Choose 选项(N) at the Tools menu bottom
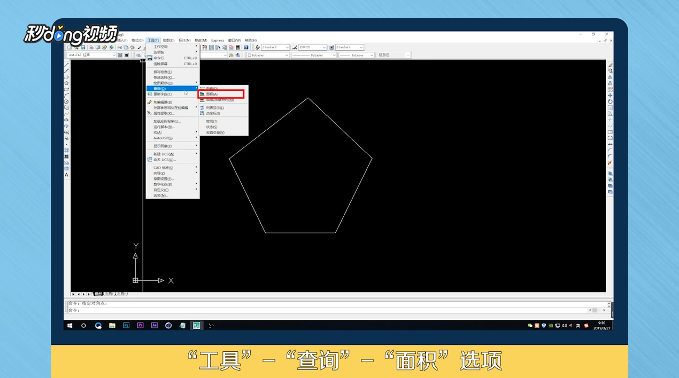The image size is (679, 378). pos(172,195)
